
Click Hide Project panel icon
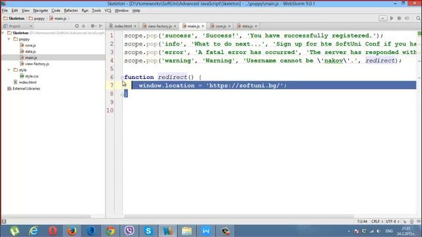101,26
